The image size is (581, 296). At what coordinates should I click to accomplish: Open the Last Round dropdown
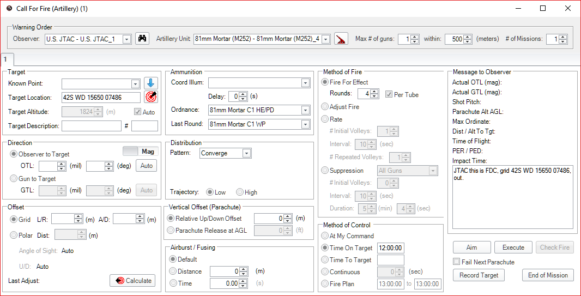[x=305, y=124]
